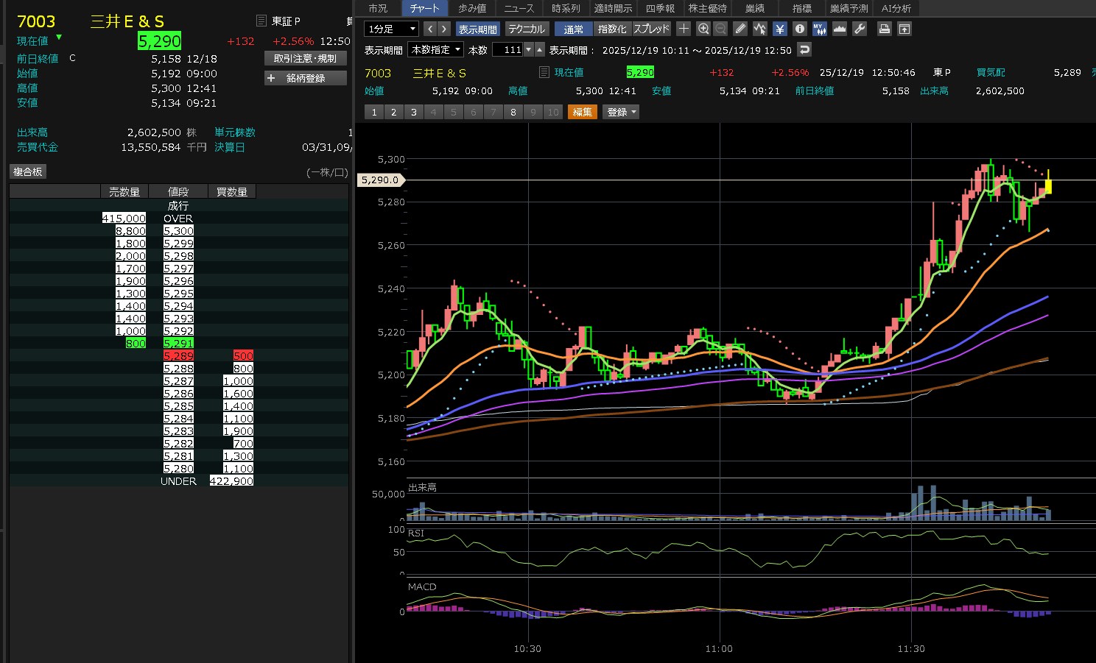This screenshot has height=663, width=1096.
Task: Click the 銘柄登録 button
Action: 305,78
